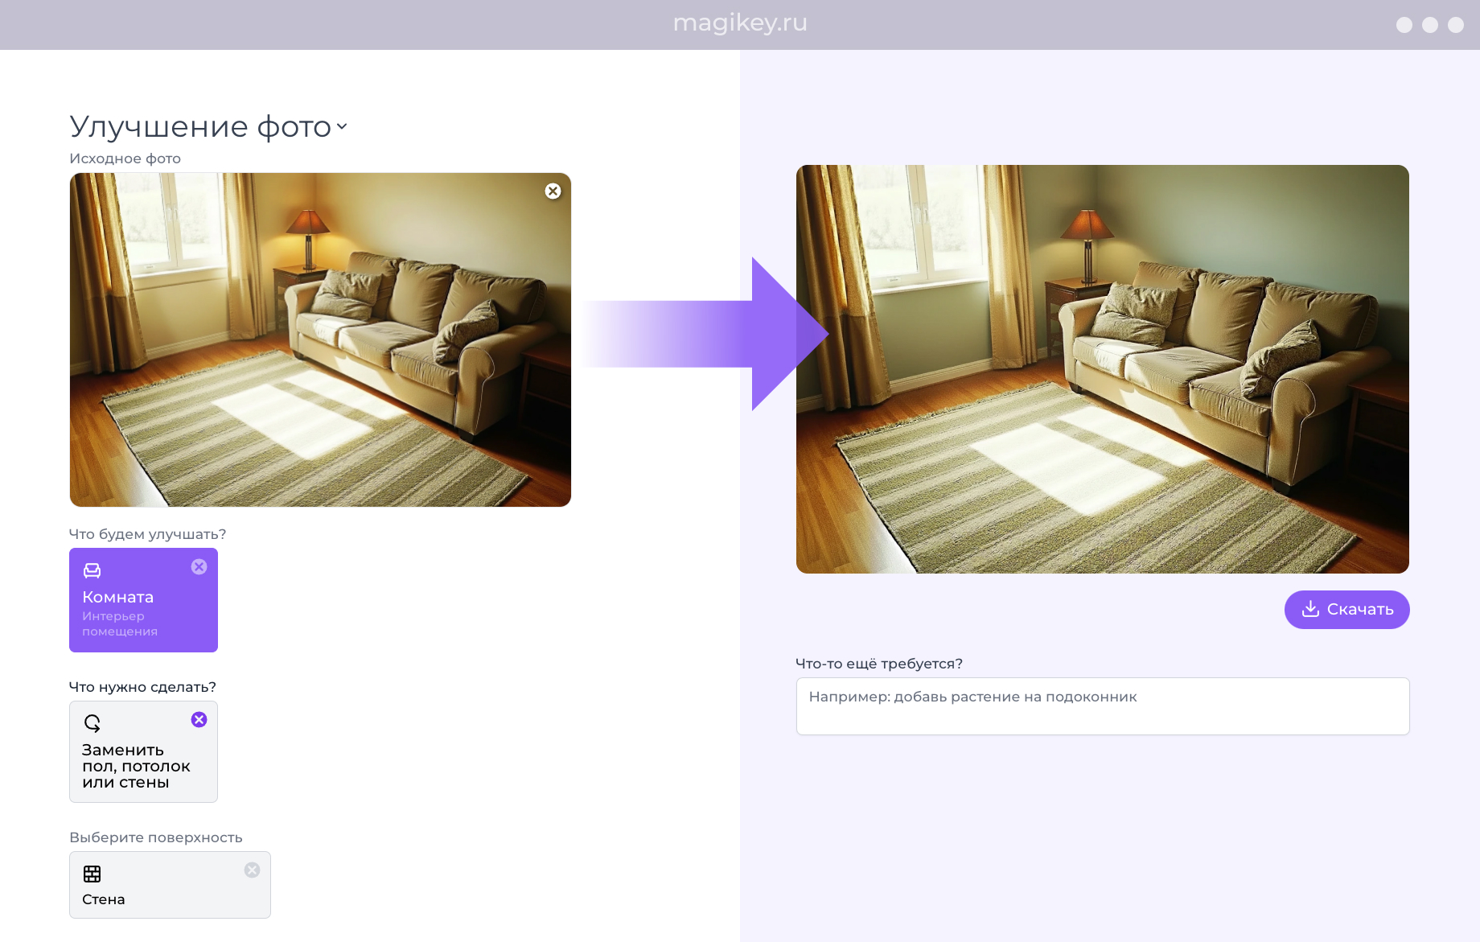The width and height of the screenshot is (1480, 942).
Task: Focus the Что-то ещё требуется text field
Action: click(x=1102, y=706)
